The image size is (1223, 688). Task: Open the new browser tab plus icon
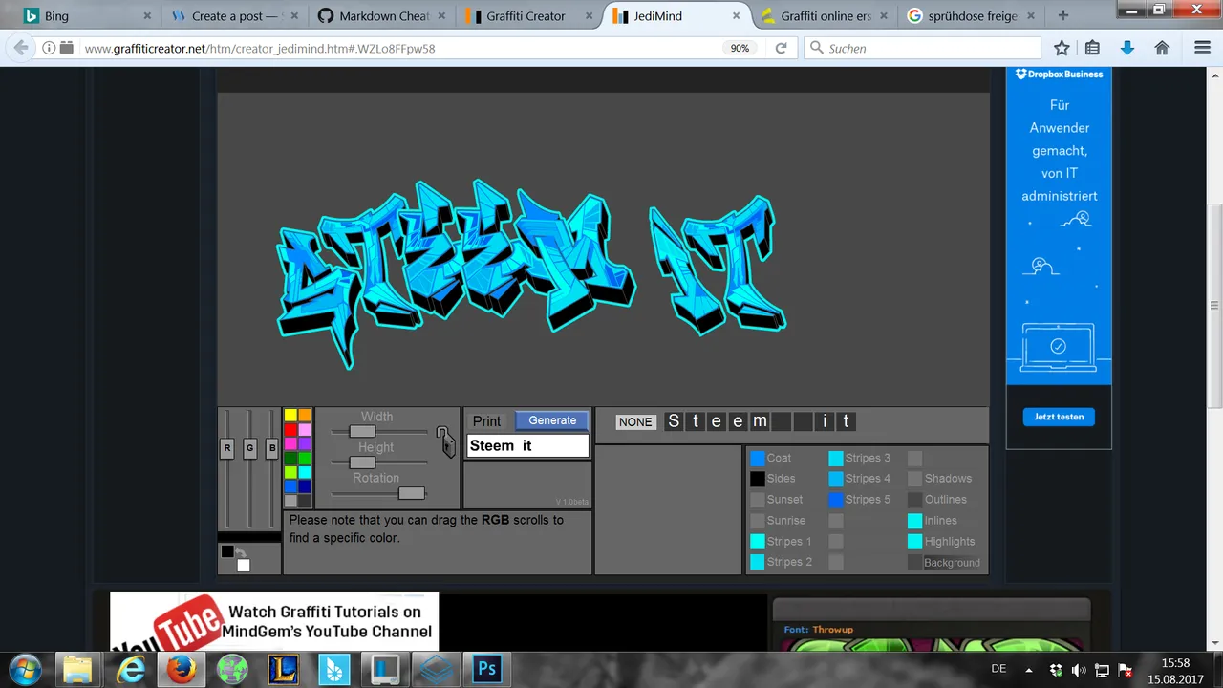pyautogui.click(x=1063, y=16)
